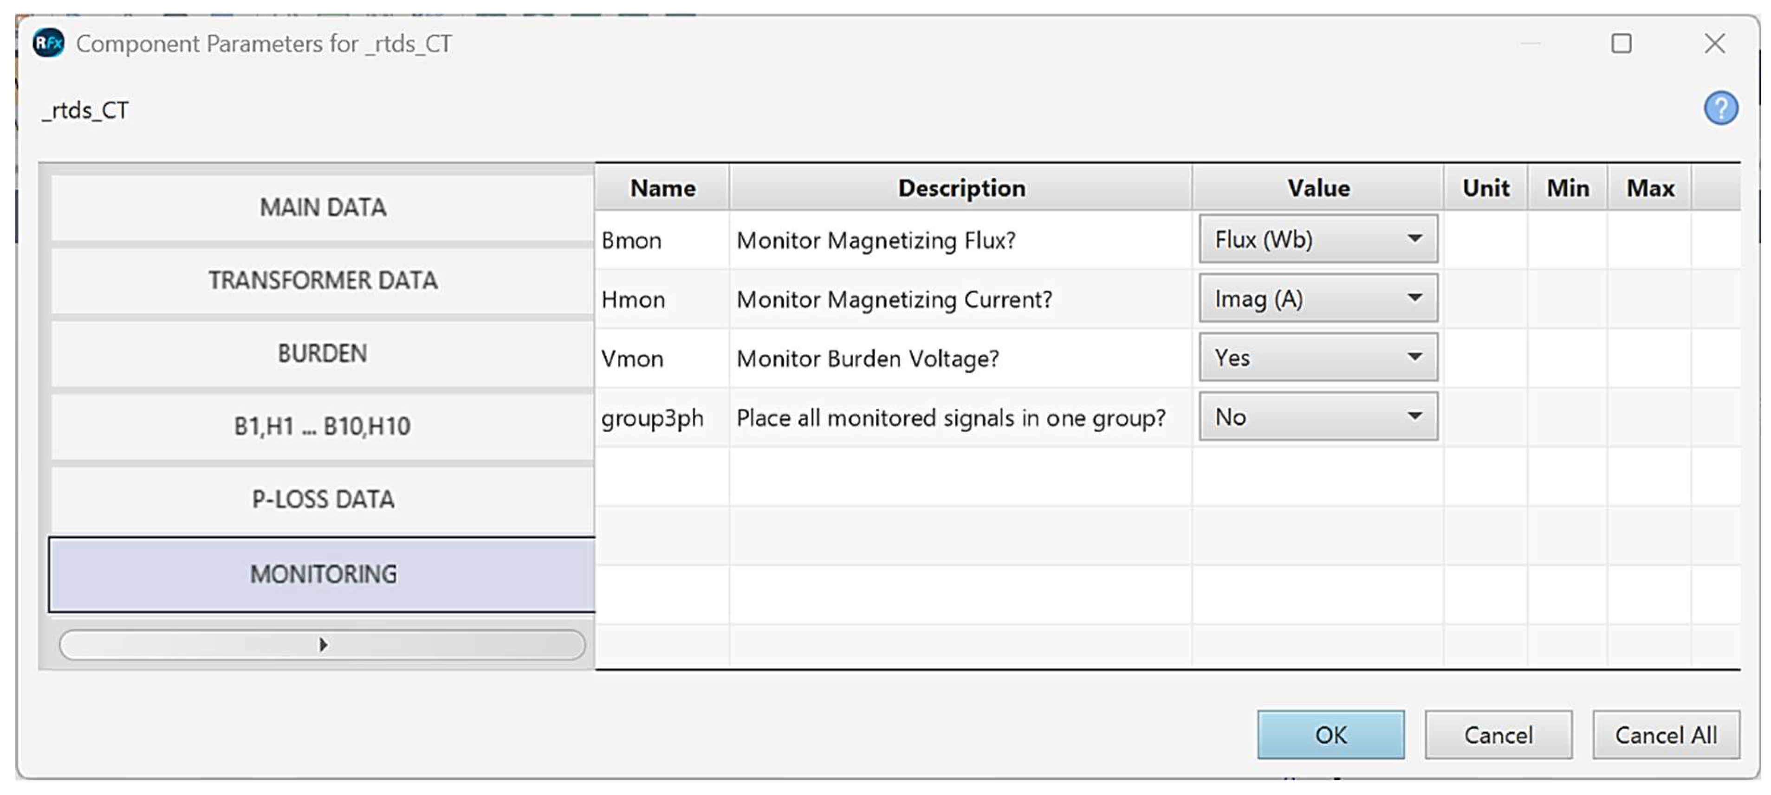This screenshot has height=795, width=1771.
Task: Go to the B1,H1 ... B10,H10 tab
Action: (x=323, y=426)
